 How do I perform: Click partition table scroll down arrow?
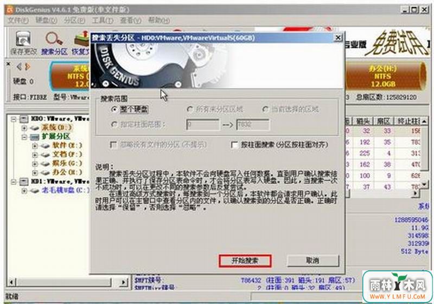[x=424, y=184]
